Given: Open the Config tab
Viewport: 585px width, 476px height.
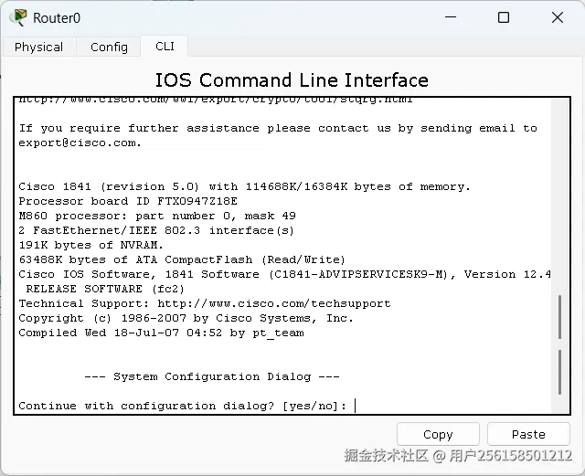Looking at the screenshot, I should [x=109, y=47].
